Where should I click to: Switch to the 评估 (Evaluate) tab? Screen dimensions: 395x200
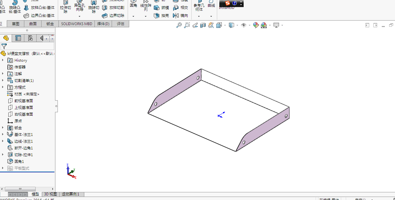click(x=120, y=24)
